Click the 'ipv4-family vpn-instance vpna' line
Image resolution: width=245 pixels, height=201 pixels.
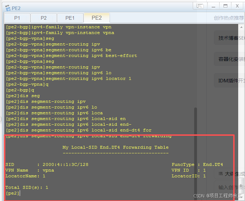click(x=60, y=33)
